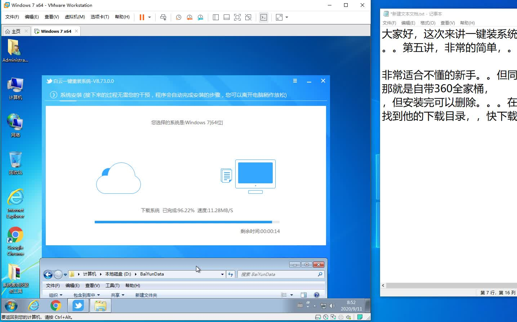The width and height of the screenshot is (517, 322).
Task: Pause the virtual machine with the orange button
Action: click(x=142, y=17)
